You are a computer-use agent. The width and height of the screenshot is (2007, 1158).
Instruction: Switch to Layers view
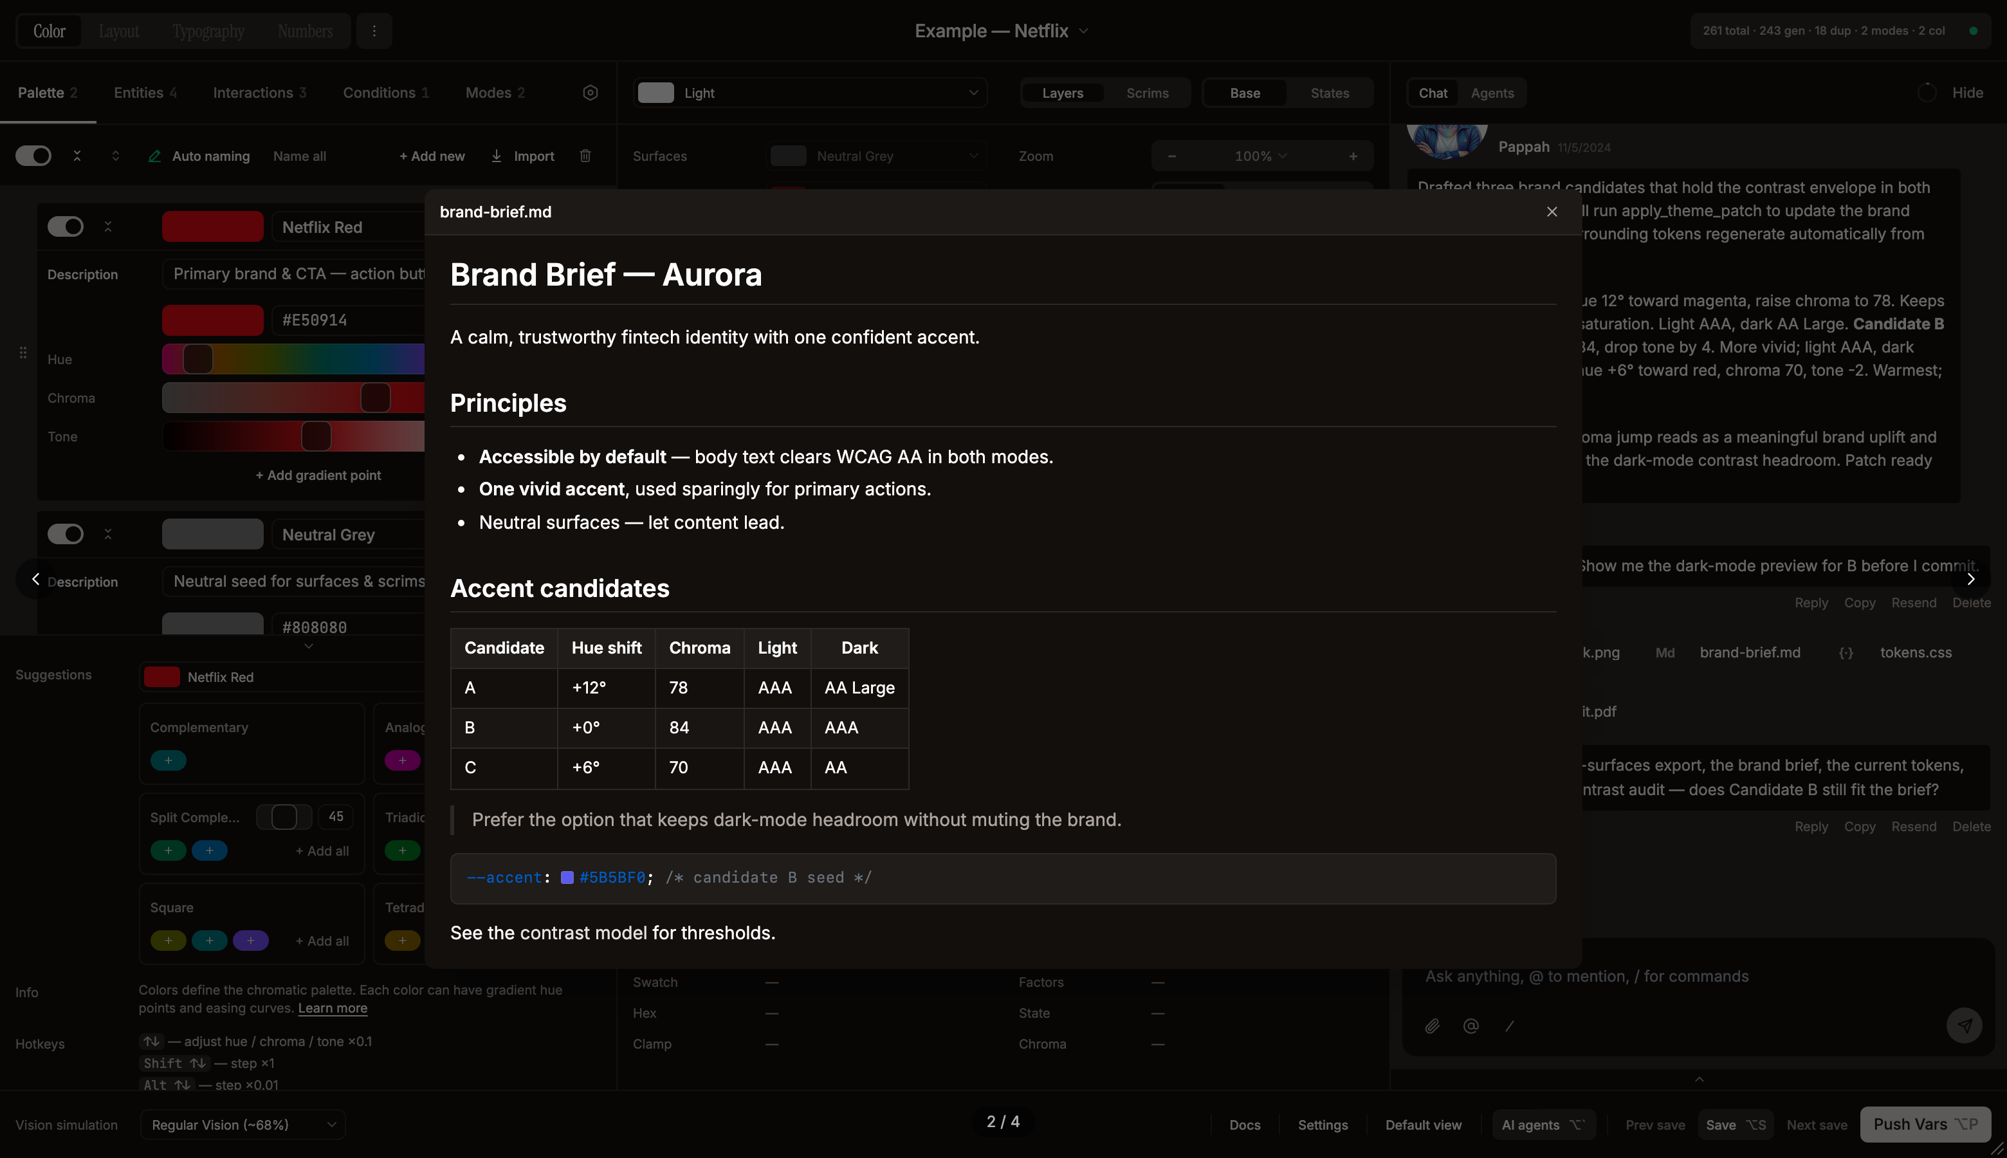(1062, 93)
